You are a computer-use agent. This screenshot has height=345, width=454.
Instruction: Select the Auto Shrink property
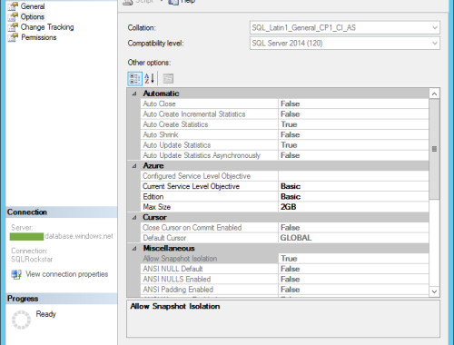coord(284,134)
